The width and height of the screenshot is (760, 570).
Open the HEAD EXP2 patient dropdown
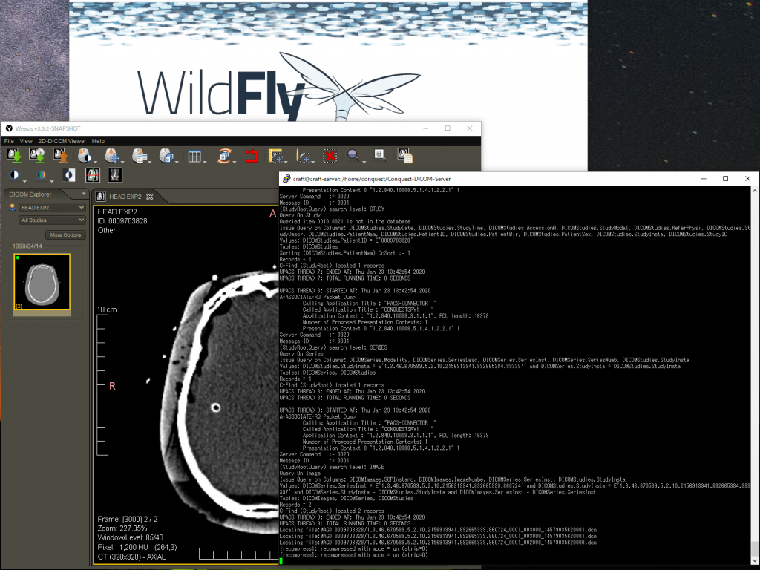click(x=53, y=208)
